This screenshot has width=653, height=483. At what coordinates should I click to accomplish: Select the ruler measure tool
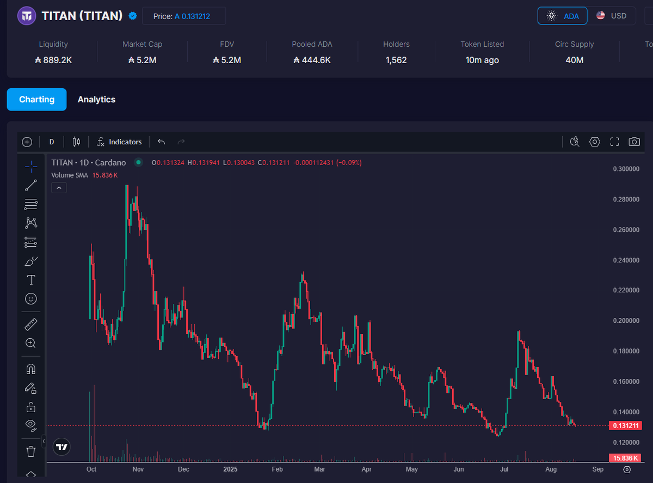tap(31, 325)
